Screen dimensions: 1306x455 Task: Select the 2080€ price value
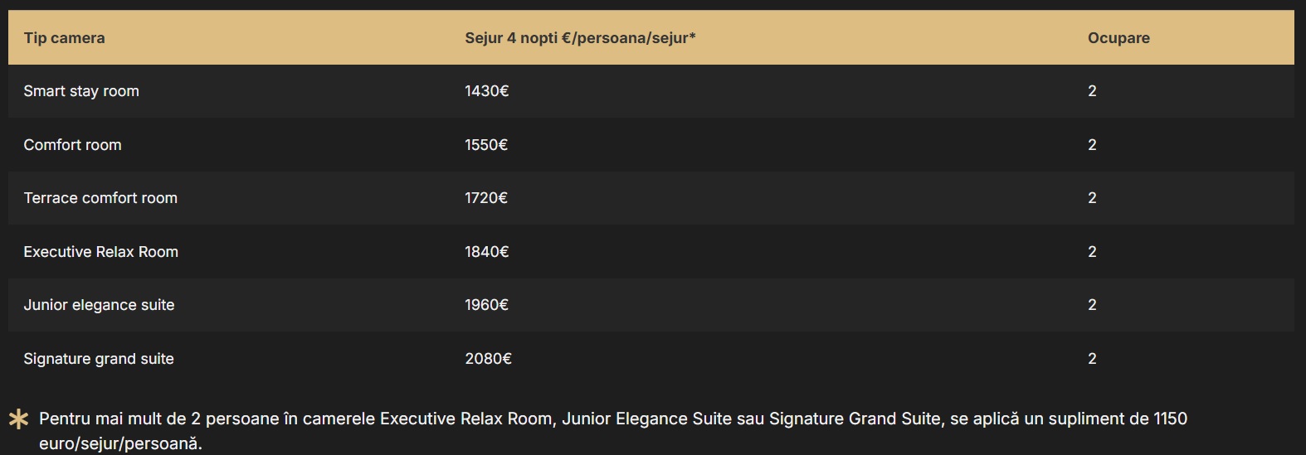(488, 359)
